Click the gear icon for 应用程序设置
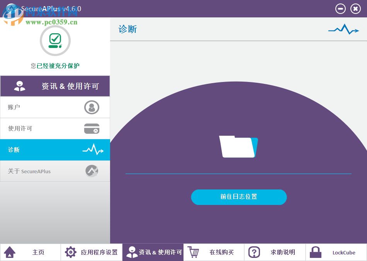 click(x=71, y=252)
